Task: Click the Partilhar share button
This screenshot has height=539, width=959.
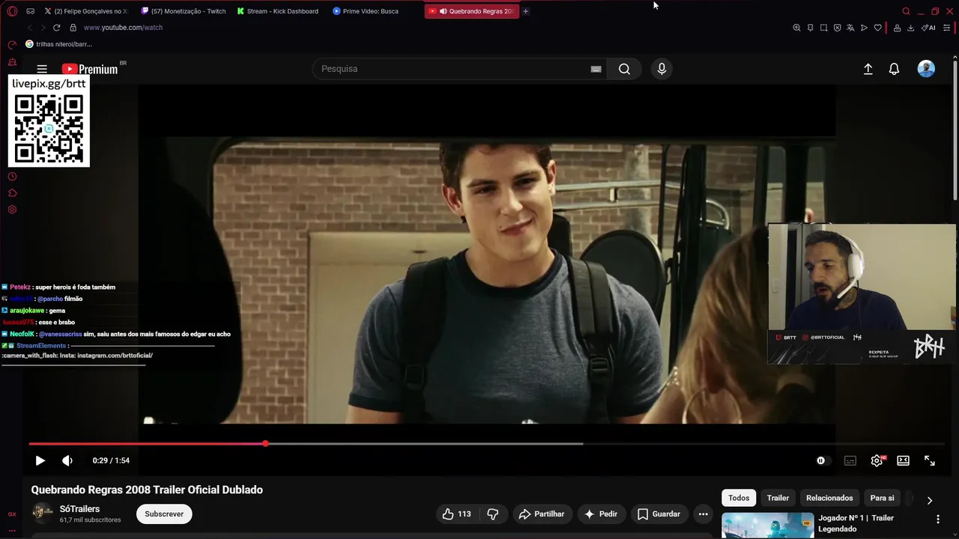Action: (542, 514)
